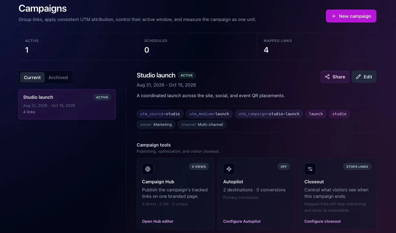Click the Autopilot routing icon
This screenshot has height=233, width=396.
coord(229,169)
